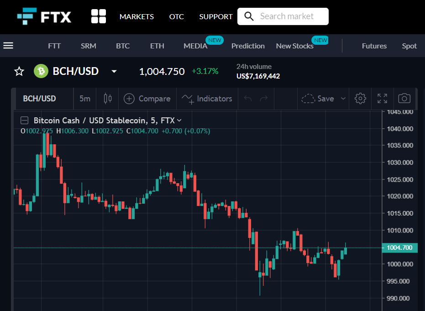Open the MARKETS menu

136,16
